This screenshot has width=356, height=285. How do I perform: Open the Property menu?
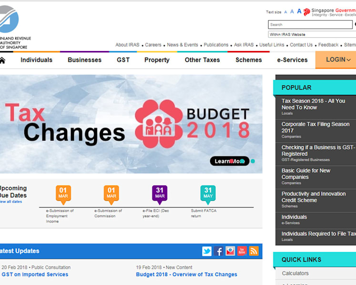click(157, 60)
